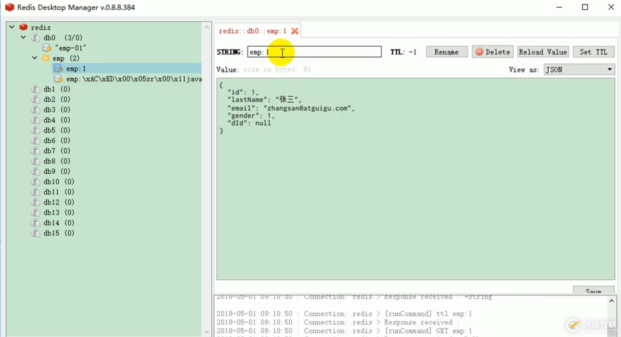The width and height of the screenshot is (621, 337).
Task: Click the Set TTL button
Action: click(x=593, y=52)
